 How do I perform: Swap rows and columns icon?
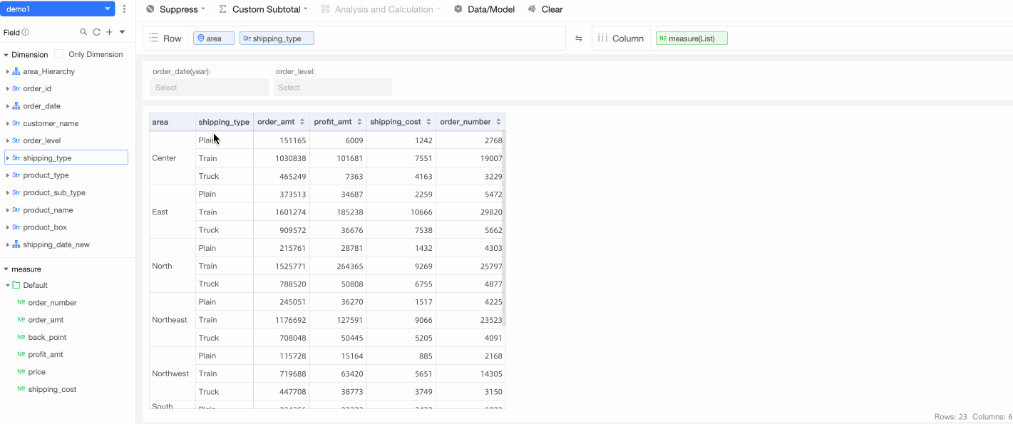tap(579, 38)
